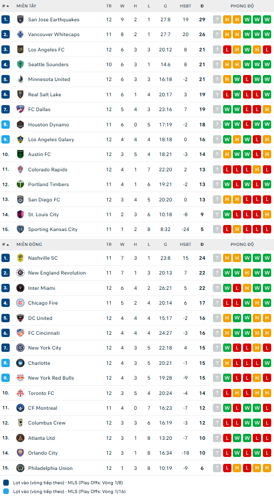Screen dimensions: 274x500
Task: Click the San Jose Earthquakes team crest
Action: pyautogui.click(x=20, y=19)
